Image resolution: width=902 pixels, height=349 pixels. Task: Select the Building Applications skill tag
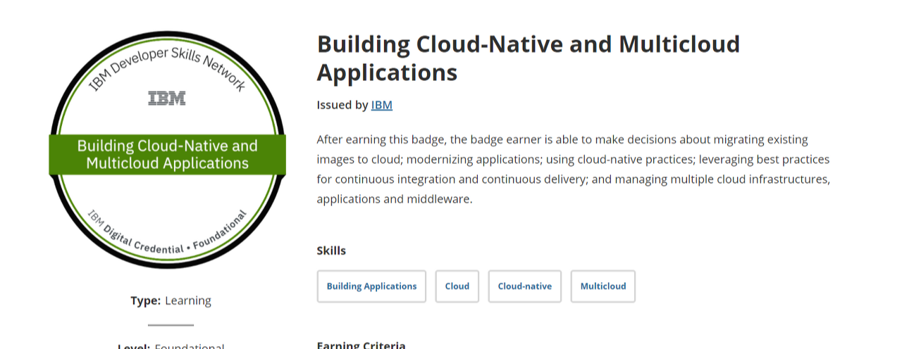click(371, 286)
